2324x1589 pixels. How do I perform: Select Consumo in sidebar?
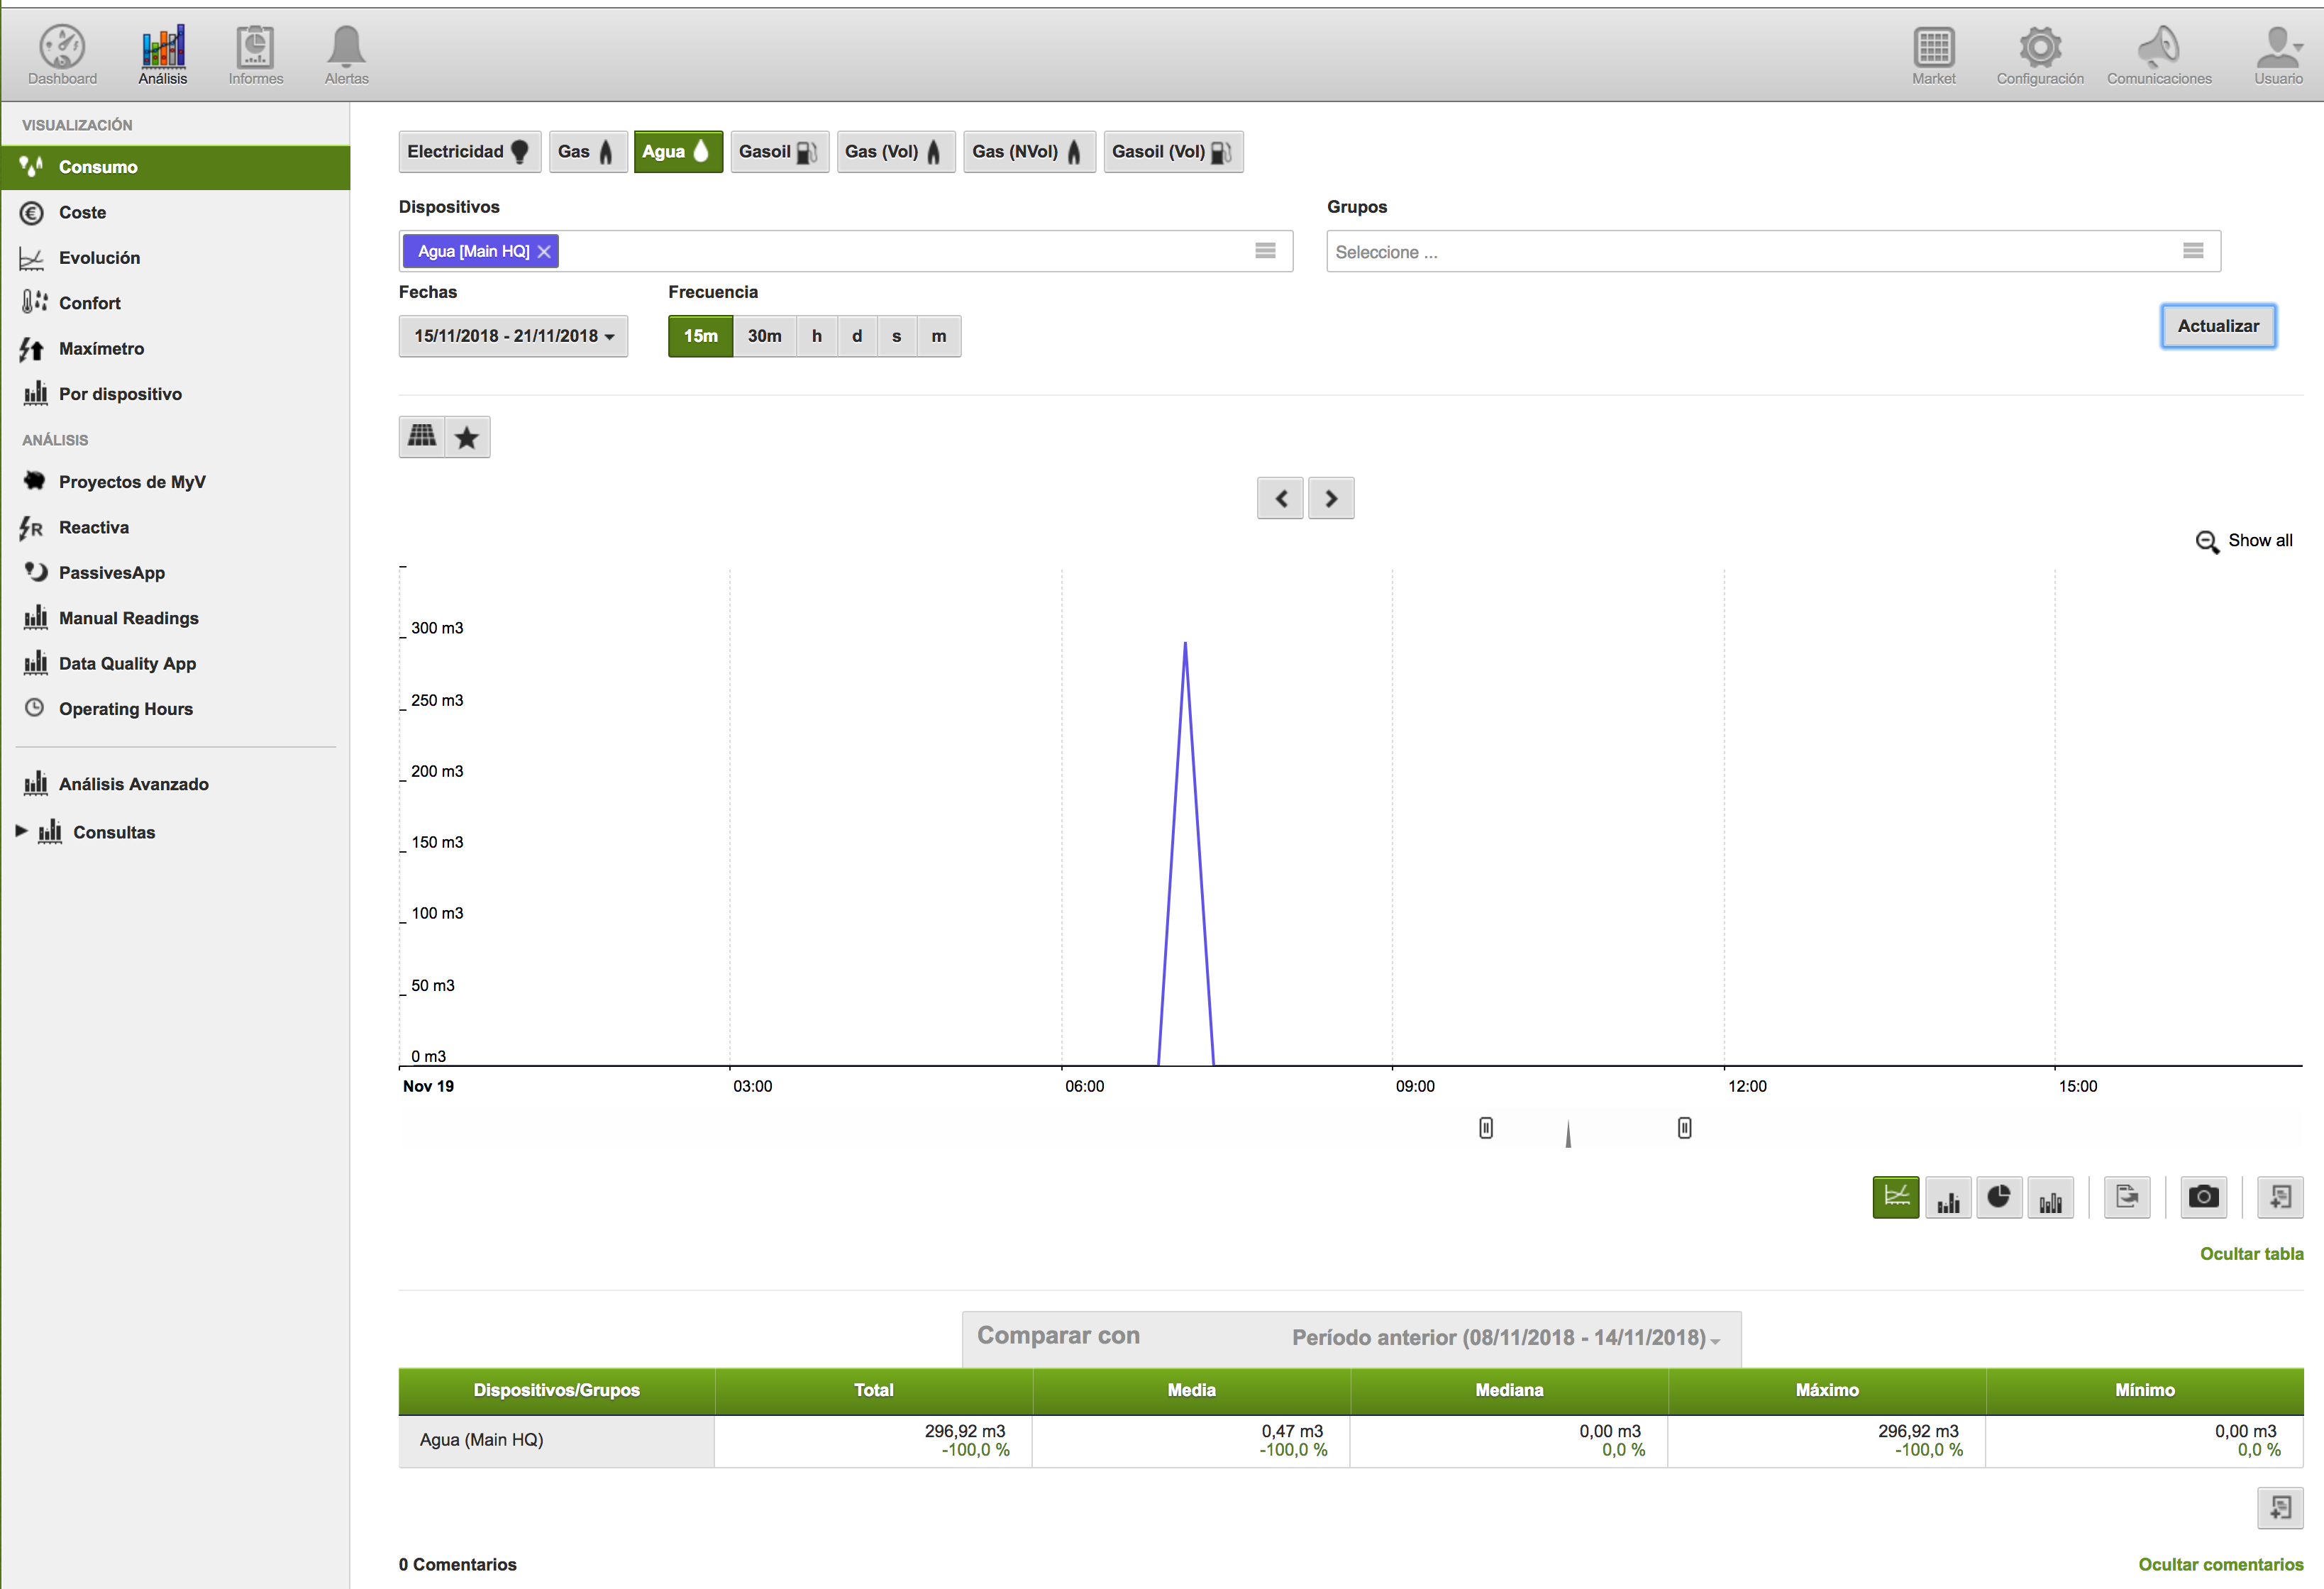click(175, 167)
